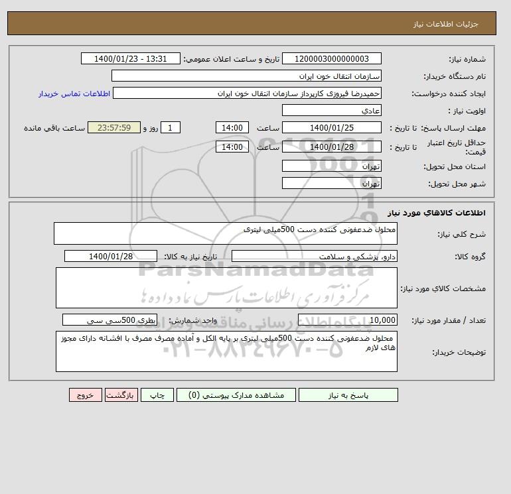
Task: Click the label گروه کالا
Action: point(470,257)
